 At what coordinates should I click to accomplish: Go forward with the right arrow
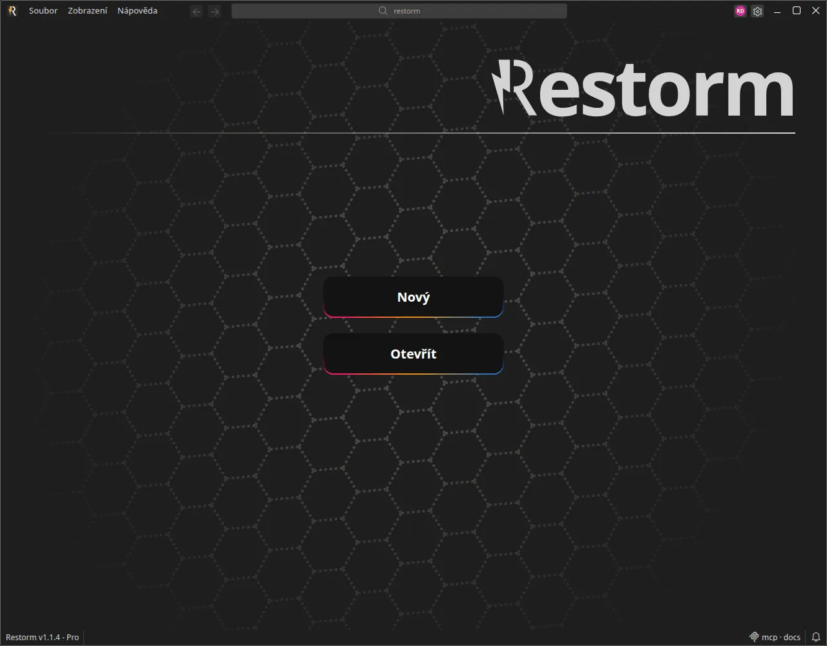pos(215,11)
